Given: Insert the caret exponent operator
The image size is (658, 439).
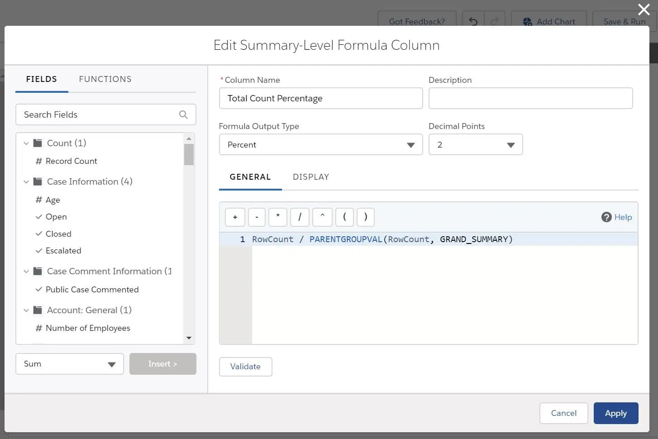Looking at the screenshot, I should click(323, 217).
